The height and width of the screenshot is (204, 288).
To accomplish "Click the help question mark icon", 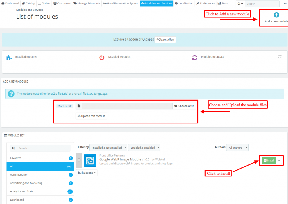I will (11, 94).
